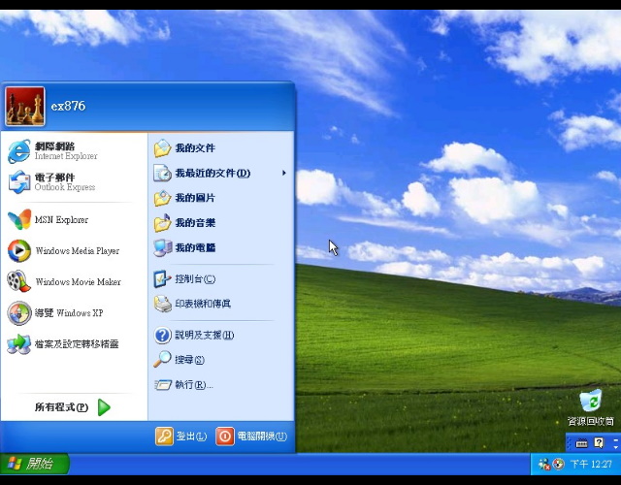Click the MSN Explorer butterfly icon
621x485 pixels.
(19, 219)
